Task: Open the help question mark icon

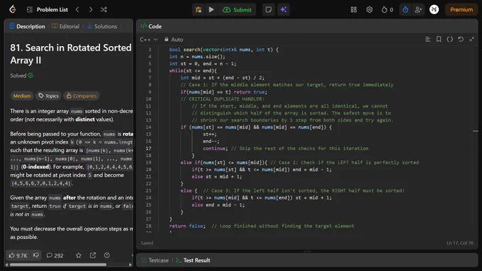Action: click(x=107, y=255)
